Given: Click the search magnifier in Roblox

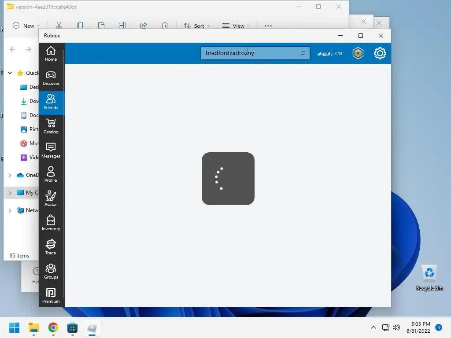Looking at the screenshot, I should coord(303,53).
